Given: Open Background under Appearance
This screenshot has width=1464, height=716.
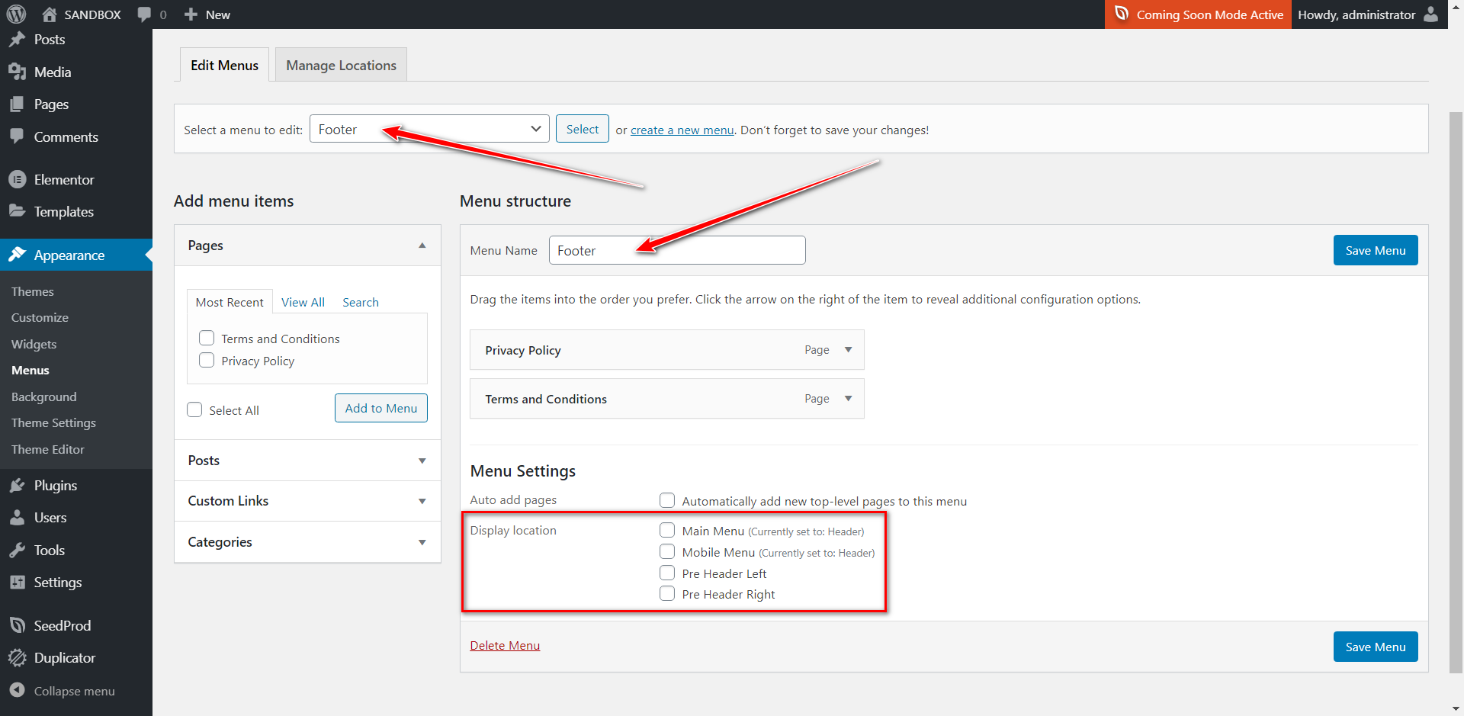Looking at the screenshot, I should (x=43, y=397).
